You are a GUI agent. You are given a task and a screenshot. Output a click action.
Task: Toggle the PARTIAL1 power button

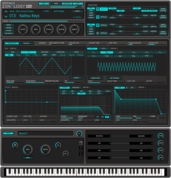tap(98, 9)
